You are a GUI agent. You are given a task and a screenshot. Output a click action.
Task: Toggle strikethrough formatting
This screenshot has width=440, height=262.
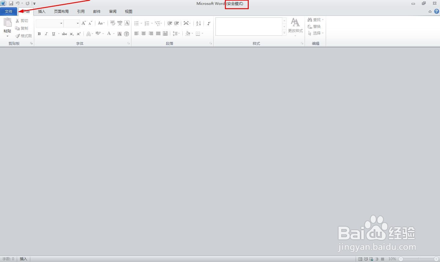[64, 34]
